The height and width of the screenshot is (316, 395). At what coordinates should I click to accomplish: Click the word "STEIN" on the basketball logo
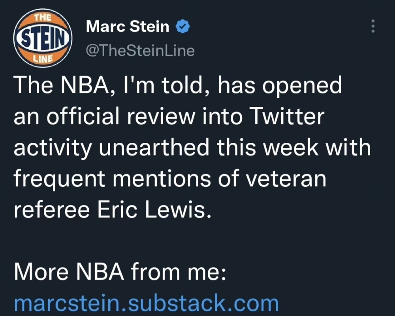tap(43, 39)
